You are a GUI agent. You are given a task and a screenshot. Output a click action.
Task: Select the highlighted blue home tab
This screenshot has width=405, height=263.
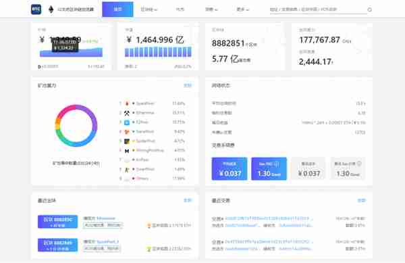pos(117,9)
